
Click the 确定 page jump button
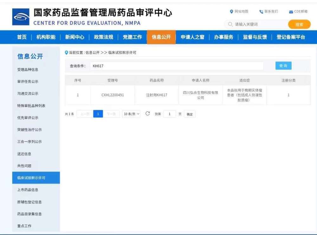coord(190,114)
